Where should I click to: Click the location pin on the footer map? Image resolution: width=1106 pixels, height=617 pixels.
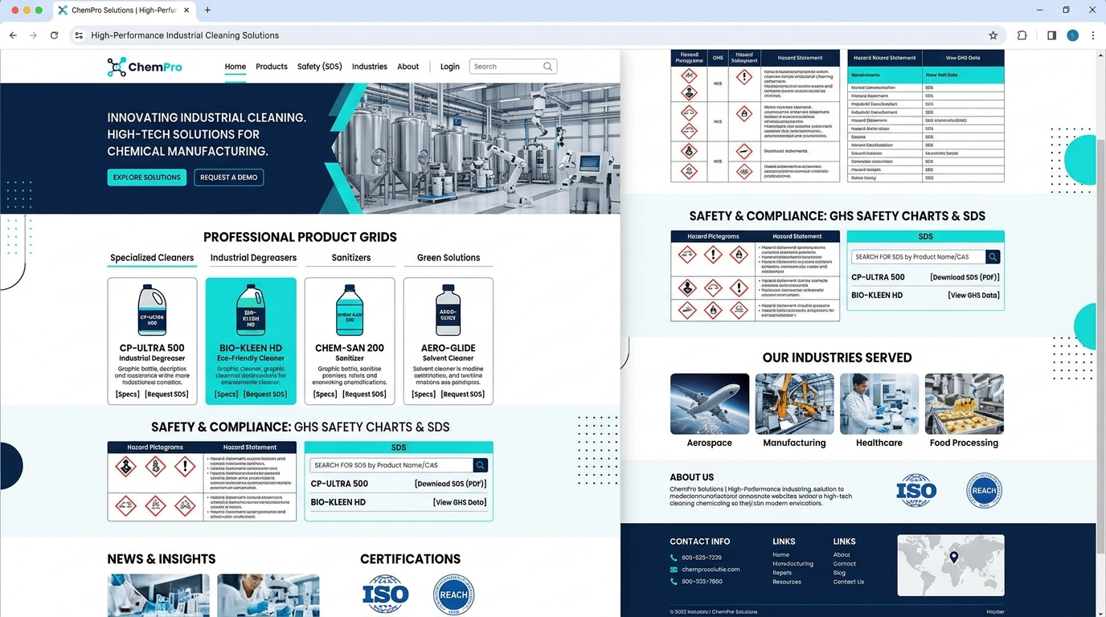954,557
